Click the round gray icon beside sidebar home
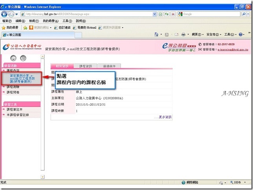This screenshot has width=253, height=190. click(23, 58)
